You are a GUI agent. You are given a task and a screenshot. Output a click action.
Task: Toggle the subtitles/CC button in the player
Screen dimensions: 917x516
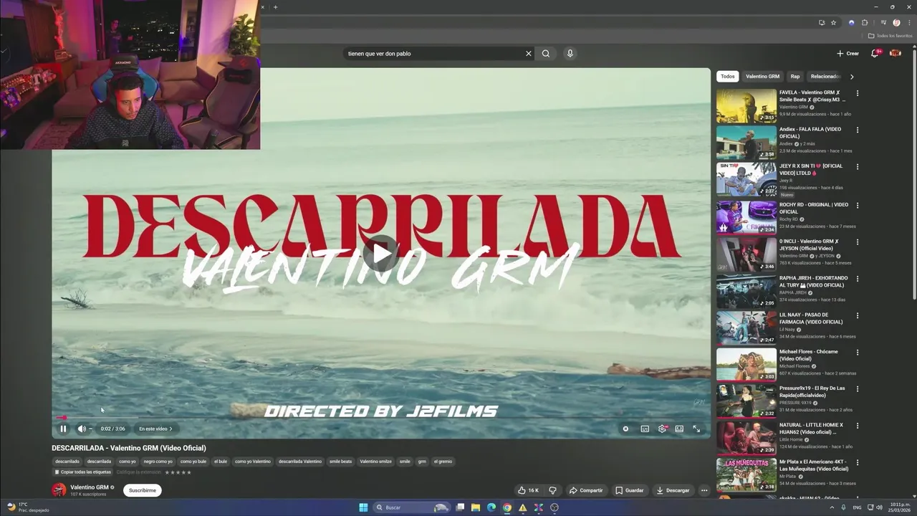pos(645,429)
